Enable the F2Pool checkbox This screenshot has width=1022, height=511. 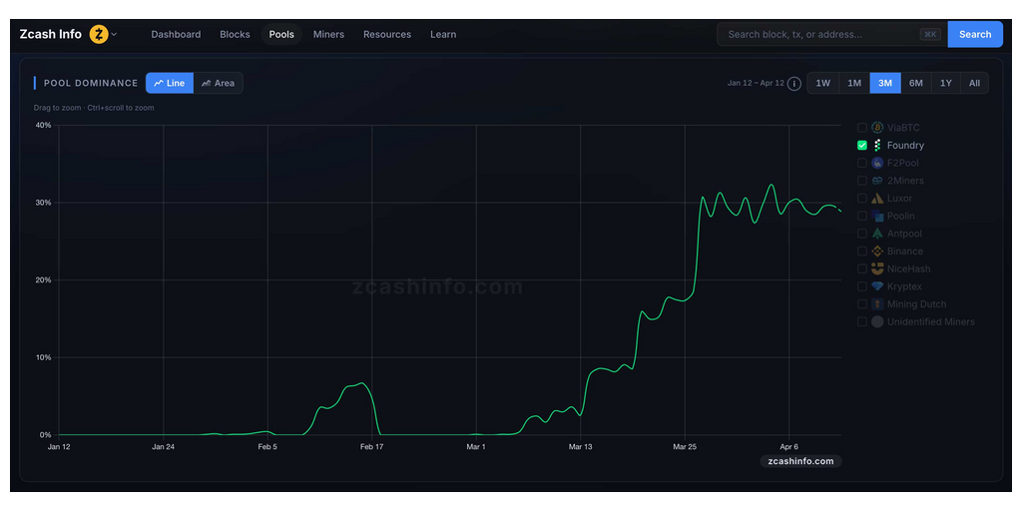[862, 163]
